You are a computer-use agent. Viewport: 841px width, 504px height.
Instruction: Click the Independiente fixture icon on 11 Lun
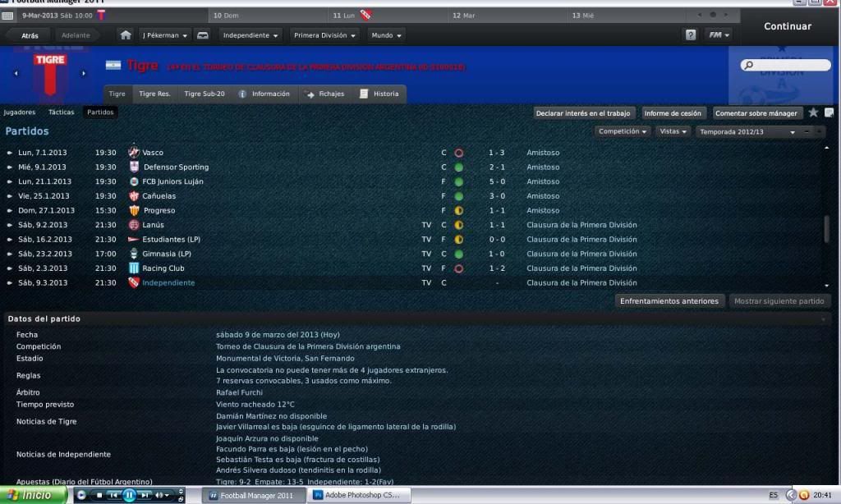coord(365,15)
